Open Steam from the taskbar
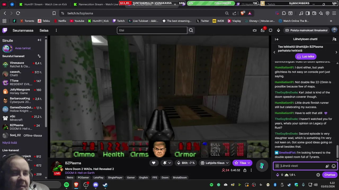 [x=105, y=185]
